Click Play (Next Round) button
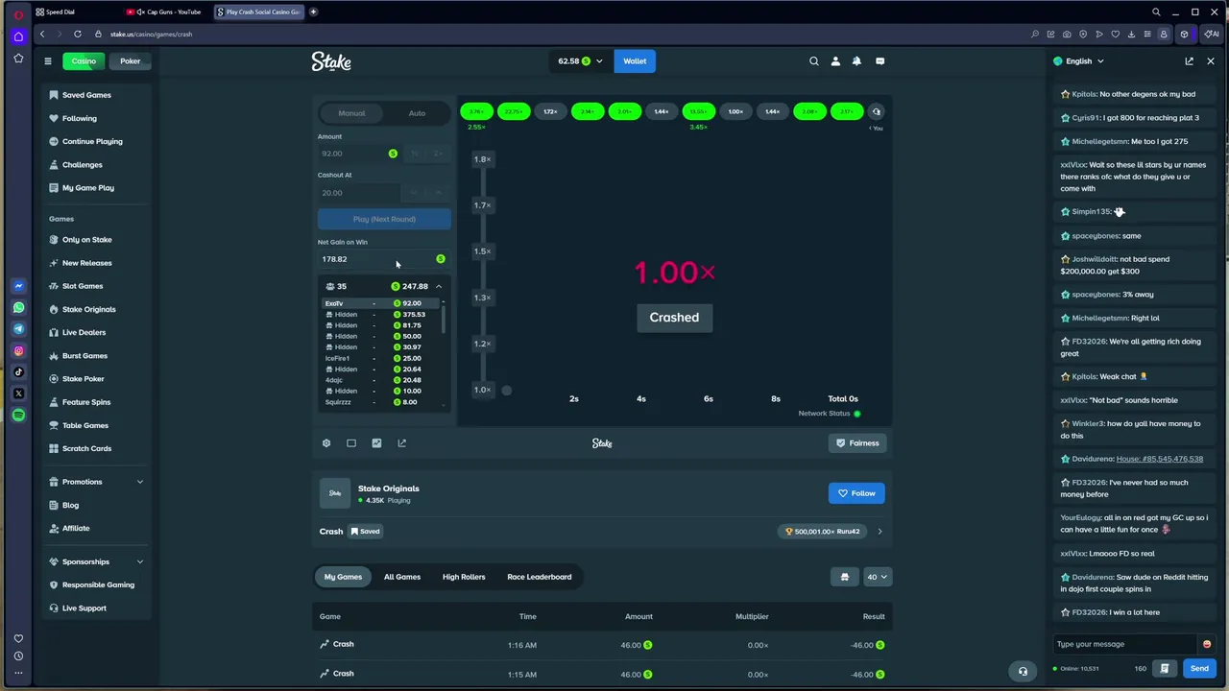Viewport: 1229px width, 691px height. pyautogui.click(x=384, y=219)
